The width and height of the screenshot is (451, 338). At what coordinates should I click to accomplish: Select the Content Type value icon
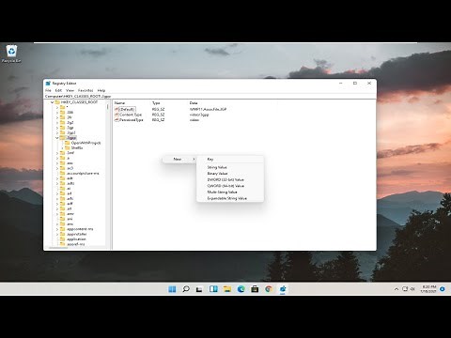117,115
